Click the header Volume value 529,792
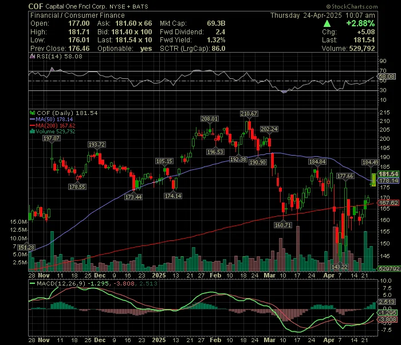Viewport: 401px width, 345px height. coord(362,49)
